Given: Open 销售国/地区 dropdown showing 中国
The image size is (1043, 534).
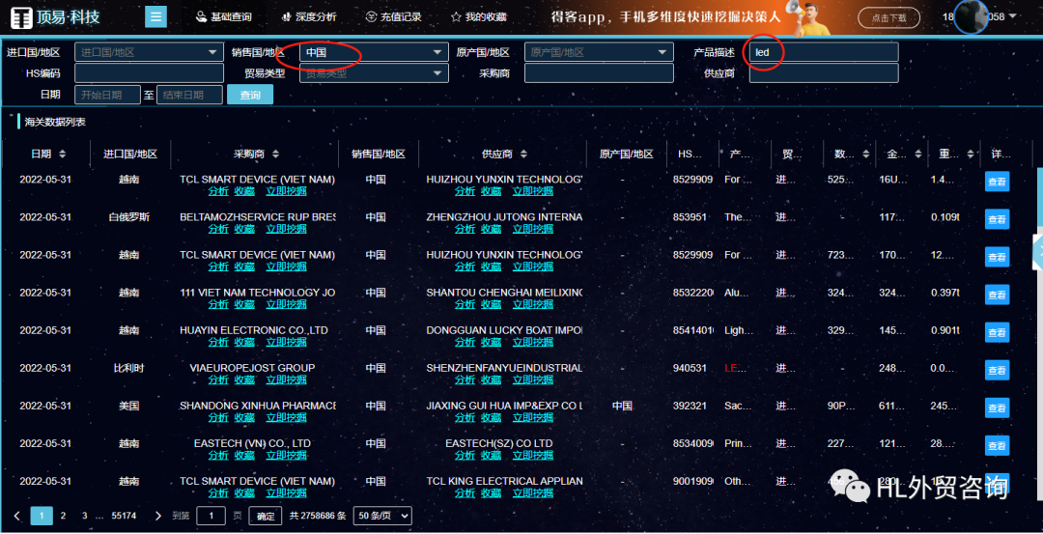Looking at the screenshot, I should pyautogui.click(x=374, y=52).
